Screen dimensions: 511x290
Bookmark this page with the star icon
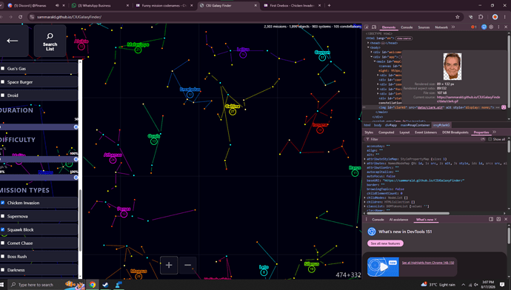[458, 17]
